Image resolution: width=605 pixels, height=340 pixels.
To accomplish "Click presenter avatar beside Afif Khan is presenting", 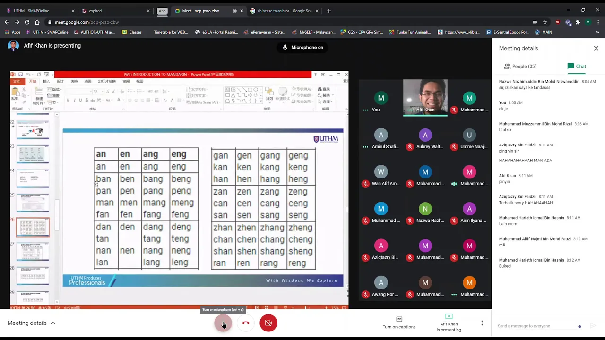I will tap(13, 46).
